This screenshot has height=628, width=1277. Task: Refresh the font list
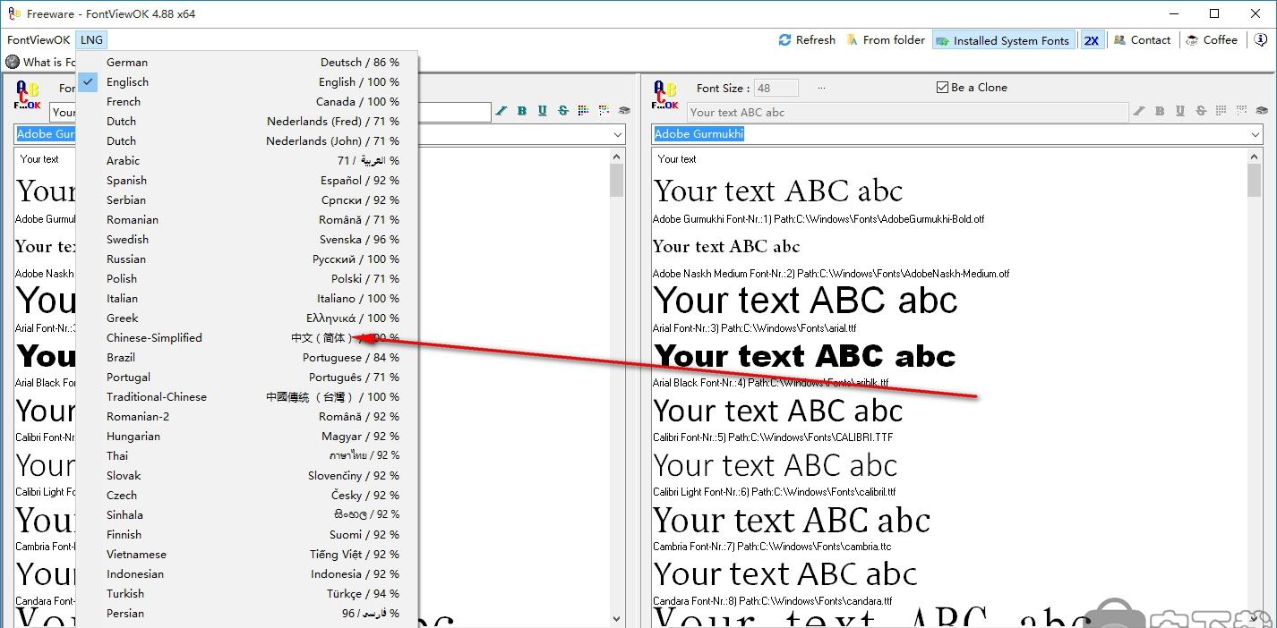coord(807,40)
